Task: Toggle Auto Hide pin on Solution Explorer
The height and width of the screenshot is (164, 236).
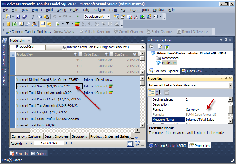Action: [x=226, y=40]
